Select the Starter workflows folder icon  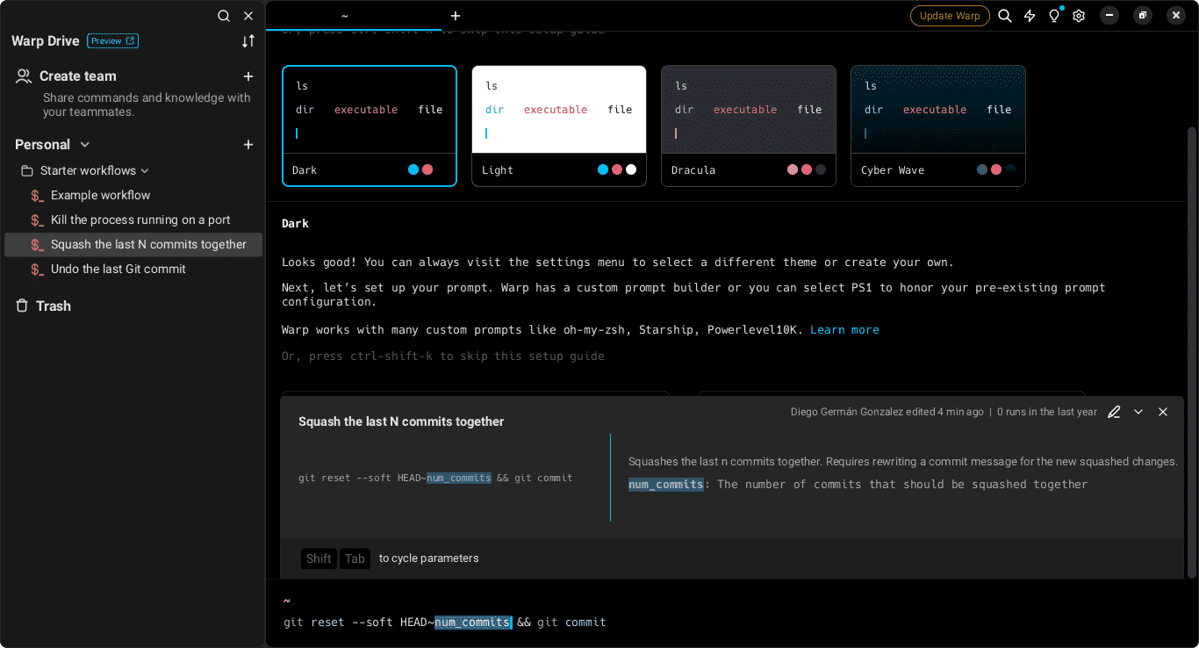coord(27,170)
